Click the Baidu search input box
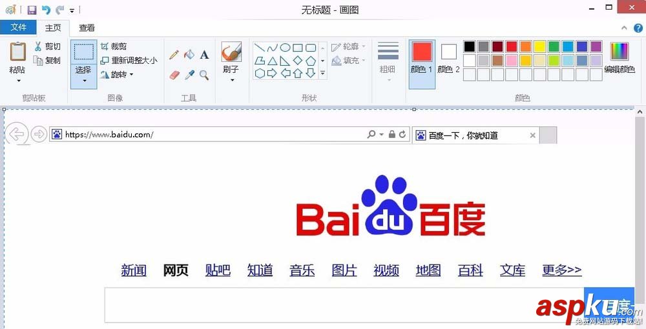The height and width of the screenshot is (329, 646). coord(344,305)
